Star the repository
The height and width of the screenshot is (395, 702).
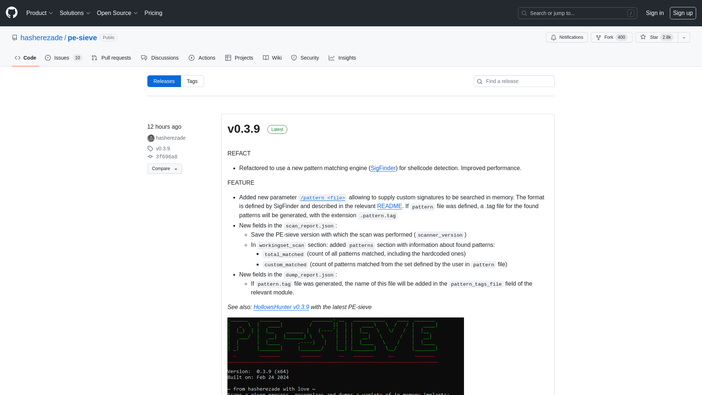coord(656,37)
